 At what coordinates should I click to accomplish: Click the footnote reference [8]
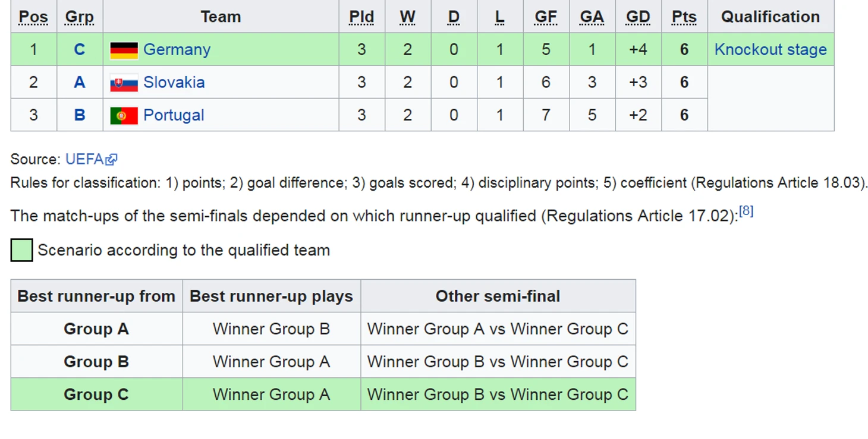point(746,211)
